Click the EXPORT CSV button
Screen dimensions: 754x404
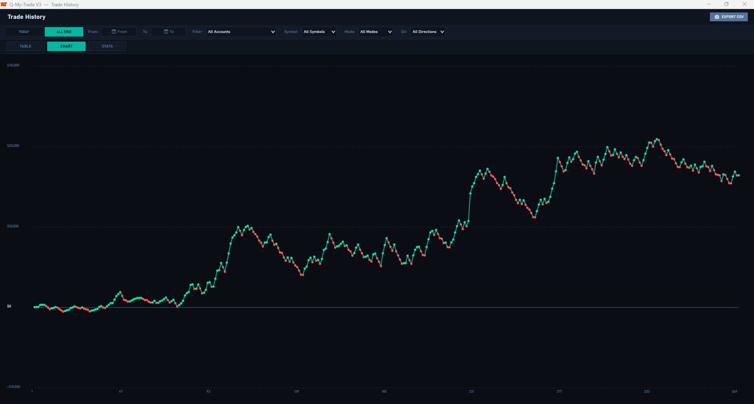(x=728, y=17)
